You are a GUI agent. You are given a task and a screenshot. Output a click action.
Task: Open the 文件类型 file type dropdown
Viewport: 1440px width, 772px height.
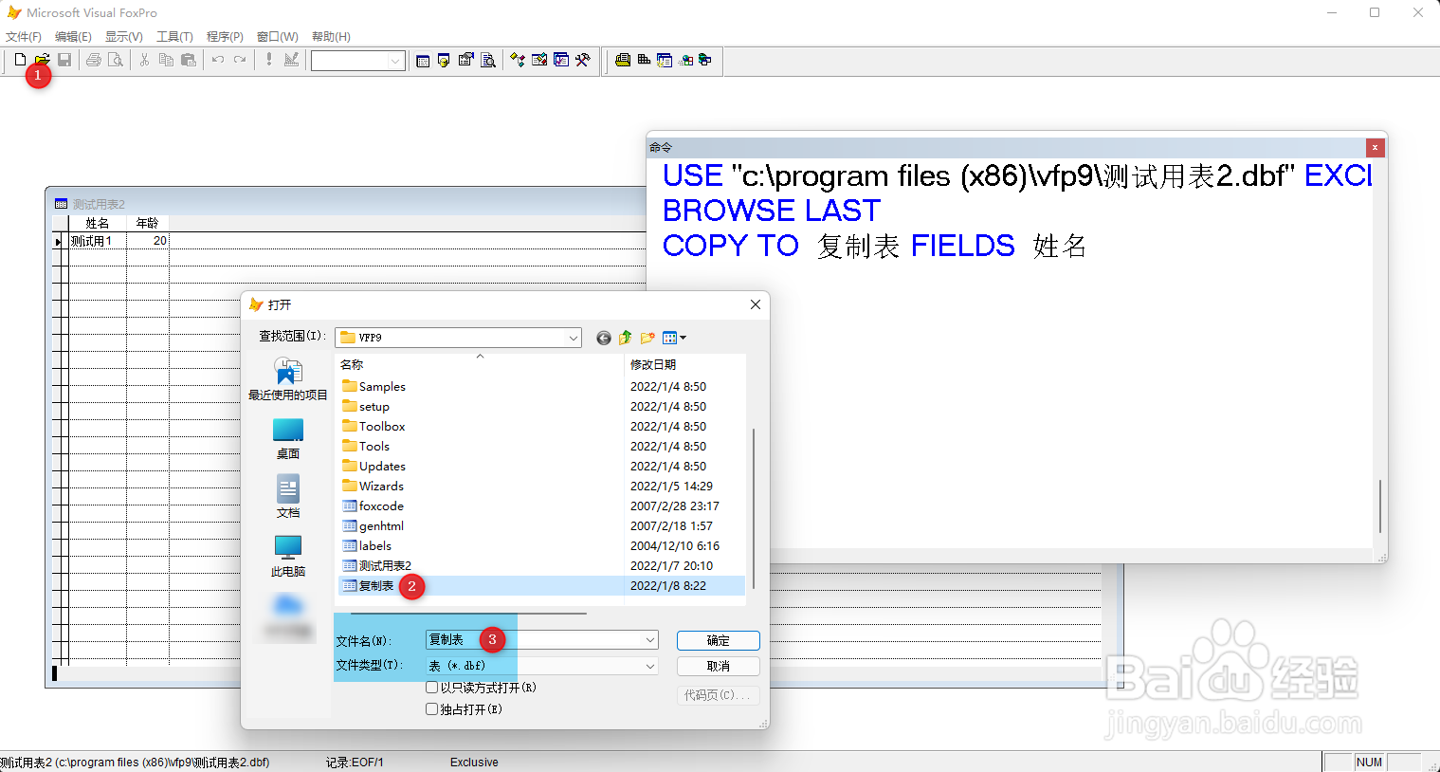(x=648, y=665)
